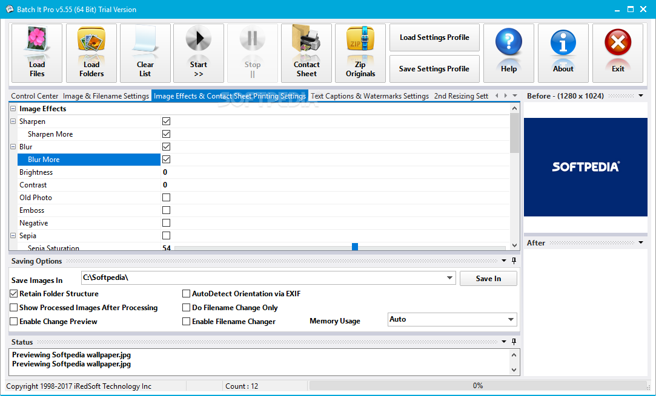Adjust the Sepia Saturation slider handle
Screen dimensions: 656x396
coord(355,247)
